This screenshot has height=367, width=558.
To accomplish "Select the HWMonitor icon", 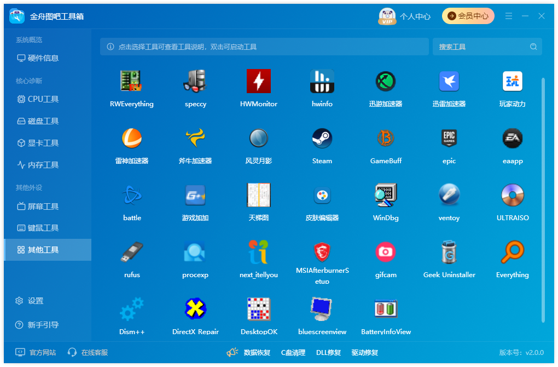I will (259, 81).
